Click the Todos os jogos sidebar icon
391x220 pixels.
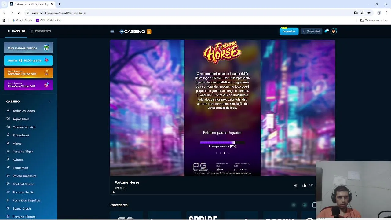tap(8, 111)
